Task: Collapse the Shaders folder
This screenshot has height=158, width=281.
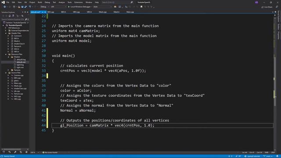Action: (x=8, y=57)
